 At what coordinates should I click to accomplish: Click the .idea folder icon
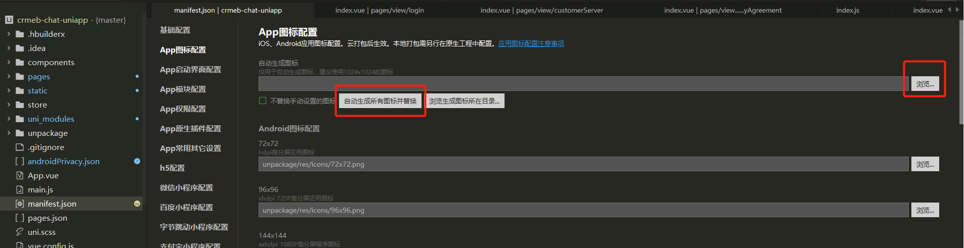point(20,48)
